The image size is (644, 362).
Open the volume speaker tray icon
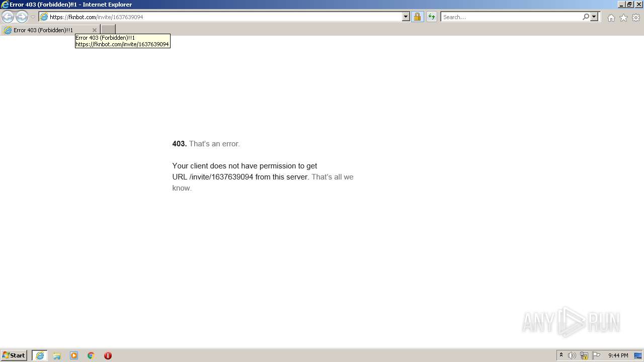pos(572,355)
